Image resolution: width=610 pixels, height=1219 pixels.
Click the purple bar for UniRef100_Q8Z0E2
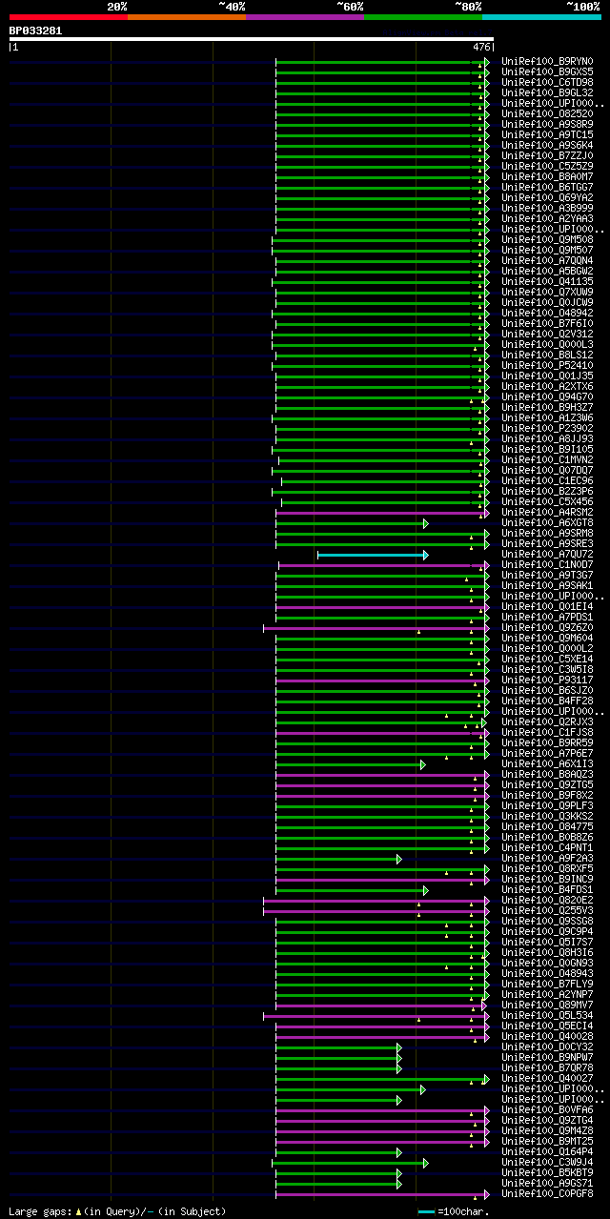(x=376, y=901)
